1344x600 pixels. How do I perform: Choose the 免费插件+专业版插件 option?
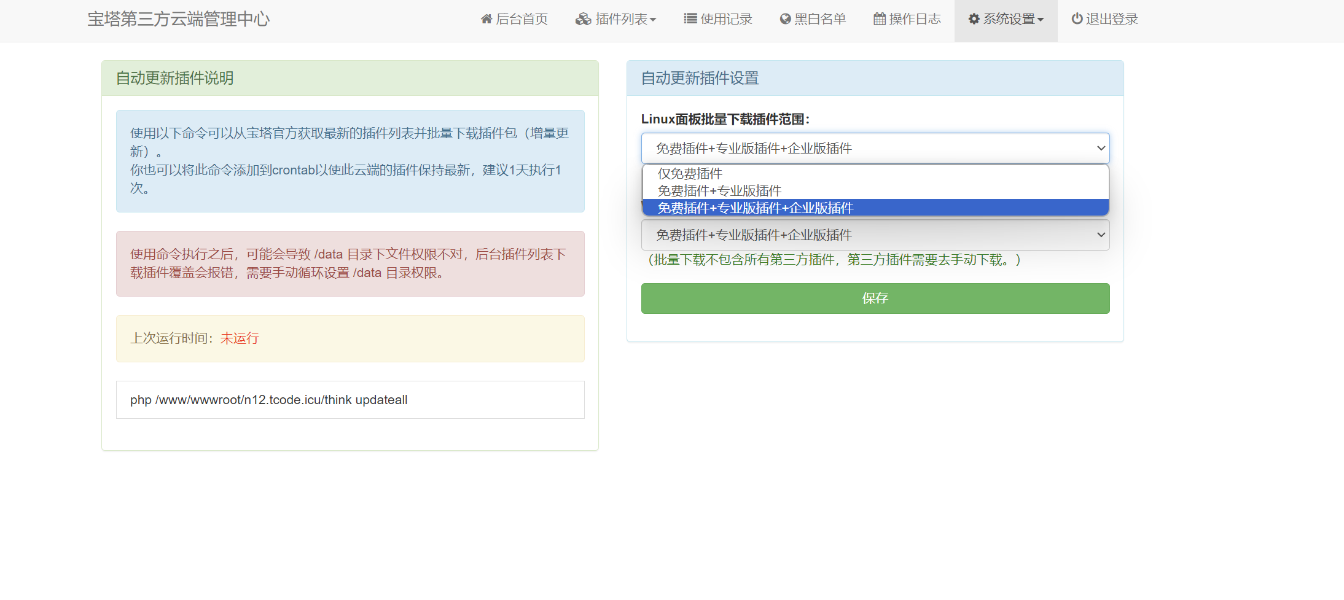[875, 191]
